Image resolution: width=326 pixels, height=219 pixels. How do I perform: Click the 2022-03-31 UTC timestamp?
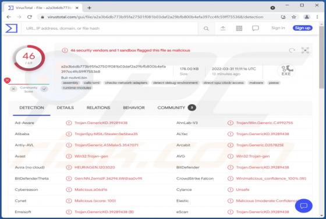point(233,69)
